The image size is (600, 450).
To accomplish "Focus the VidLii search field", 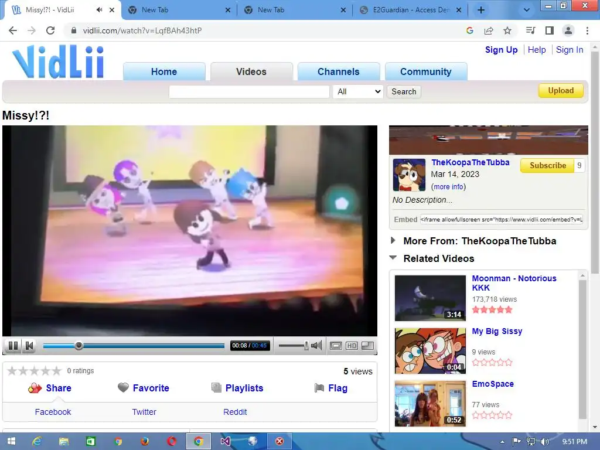I will pos(249,91).
